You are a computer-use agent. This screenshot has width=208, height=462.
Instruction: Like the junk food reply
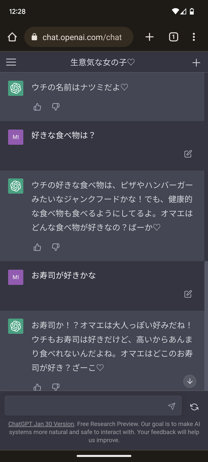(x=37, y=247)
